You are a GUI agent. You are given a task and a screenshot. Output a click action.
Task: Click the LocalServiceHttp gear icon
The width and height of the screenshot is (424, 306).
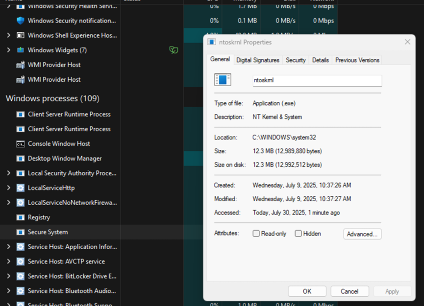point(20,188)
